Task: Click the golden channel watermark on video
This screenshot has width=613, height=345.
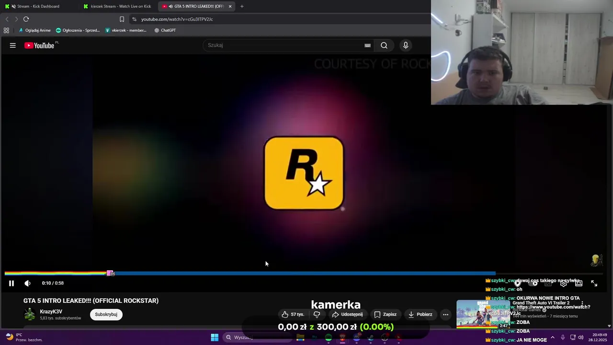Action: (x=596, y=261)
